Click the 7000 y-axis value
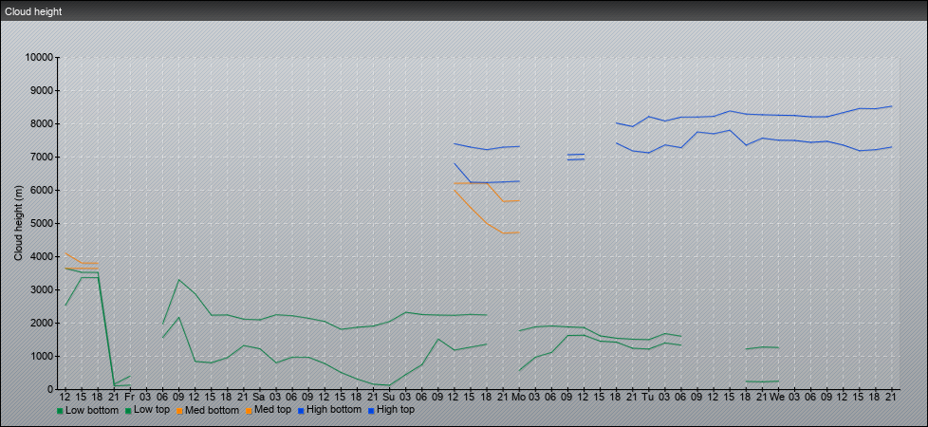 coord(42,157)
